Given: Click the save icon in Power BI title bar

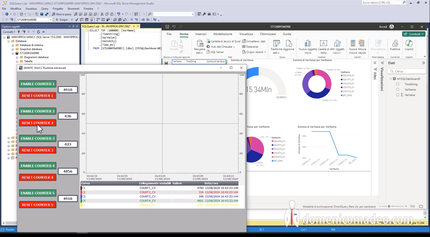Looking at the screenshot, I should 167,27.
